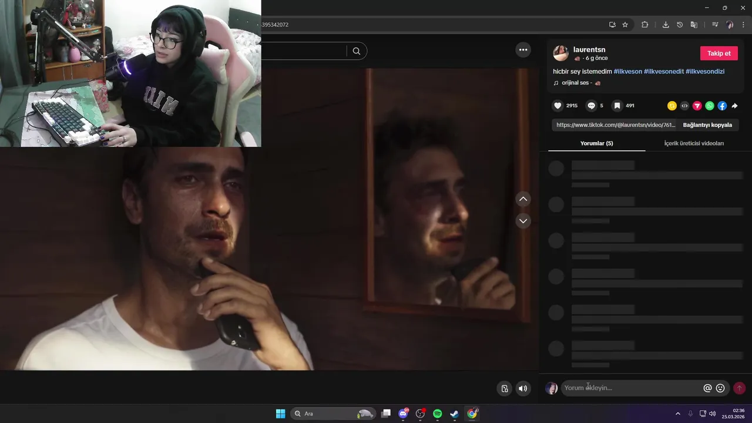Get the embed code icon
This screenshot has height=423, width=752.
684,106
